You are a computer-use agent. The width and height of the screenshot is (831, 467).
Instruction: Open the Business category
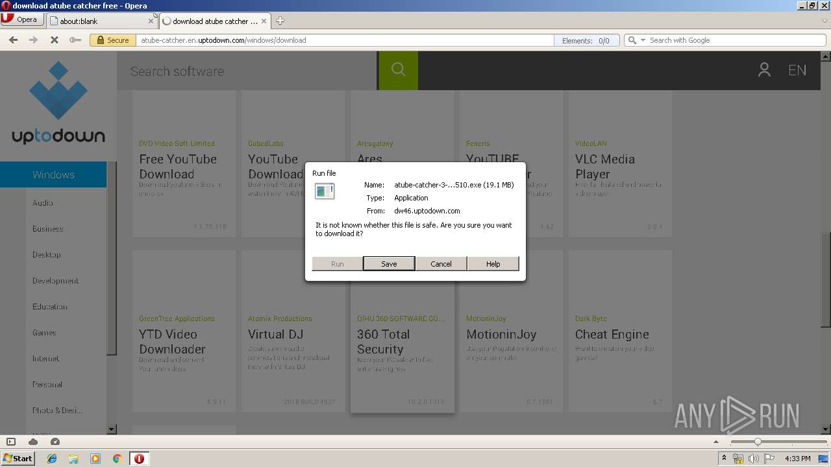(48, 229)
